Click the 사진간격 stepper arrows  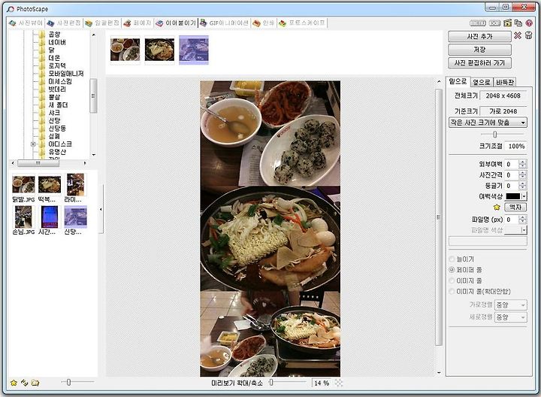pyautogui.click(x=523, y=175)
